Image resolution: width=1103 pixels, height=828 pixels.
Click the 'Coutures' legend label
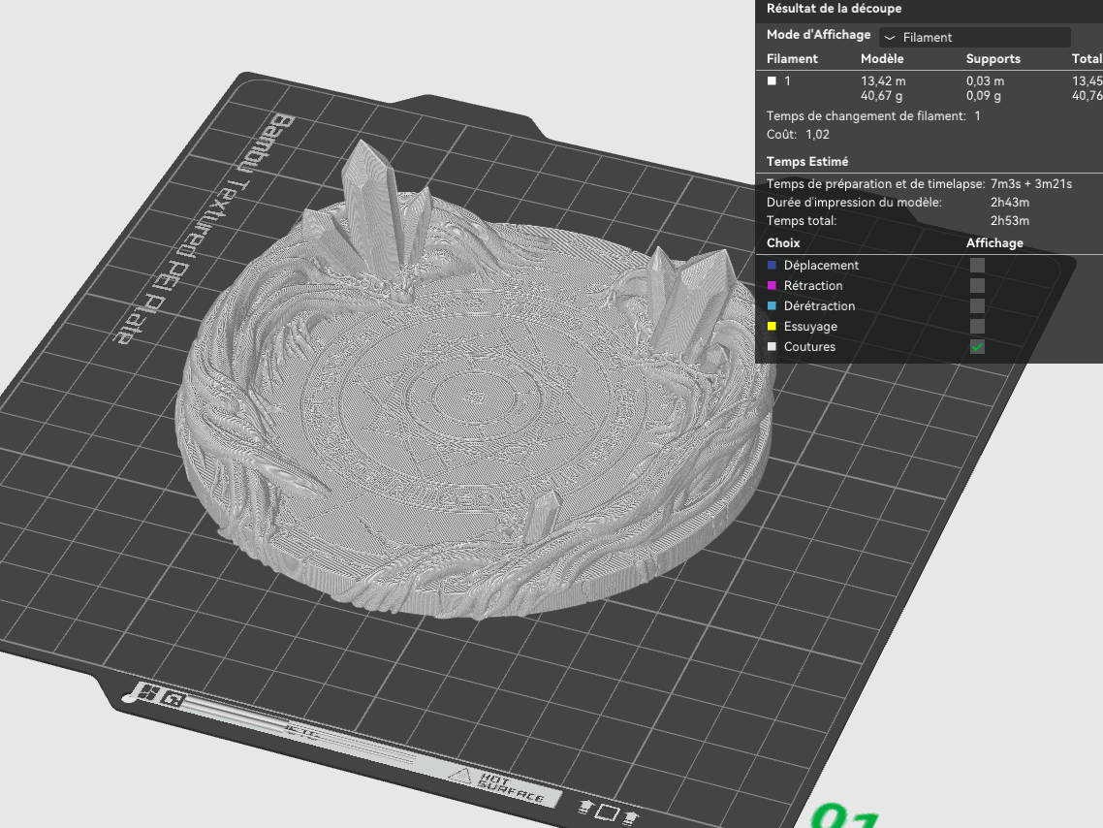click(x=809, y=347)
